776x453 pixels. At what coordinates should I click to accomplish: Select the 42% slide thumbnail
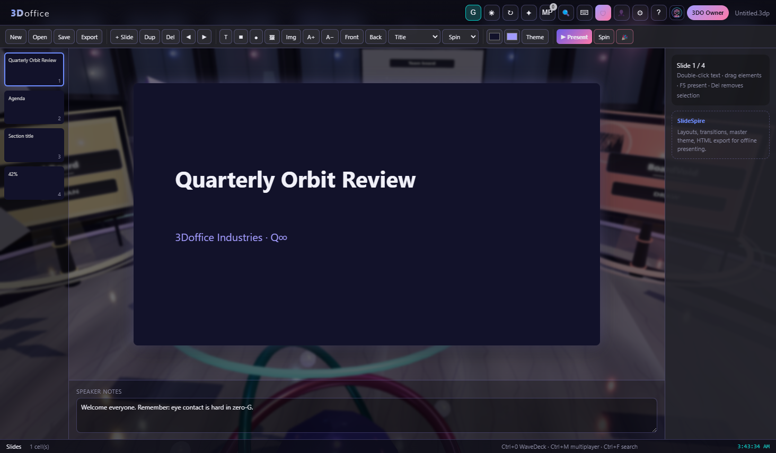[x=34, y=183]
